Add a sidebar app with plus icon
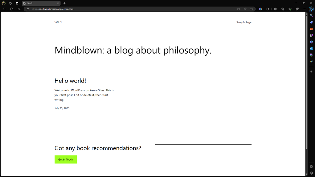Viewport: 315px width, 177px height. (312, 71)
